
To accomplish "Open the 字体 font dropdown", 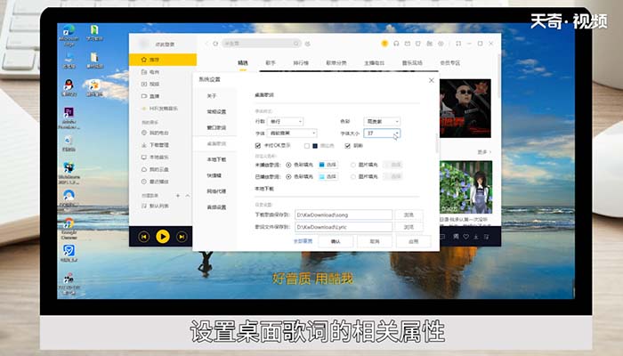I will 292,133.
